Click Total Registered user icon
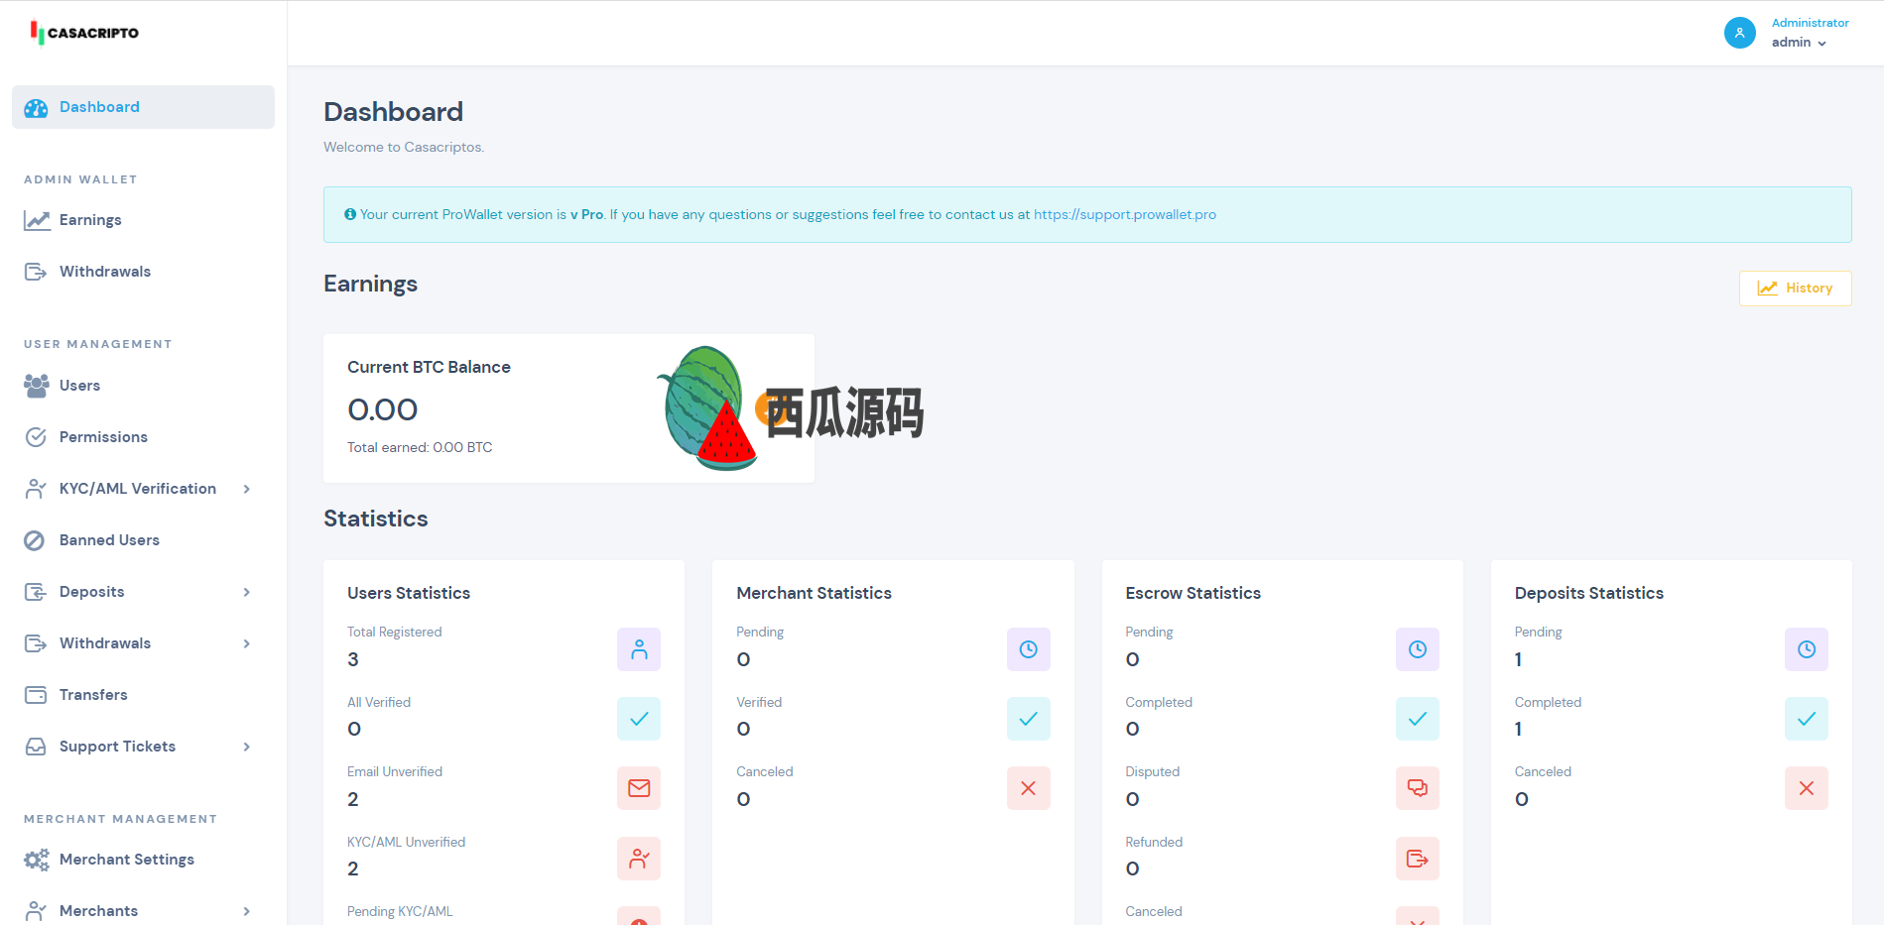Image resolution: width=1884 pixels, height=925 pixels. pyautogui.click(x=639, y=649)
